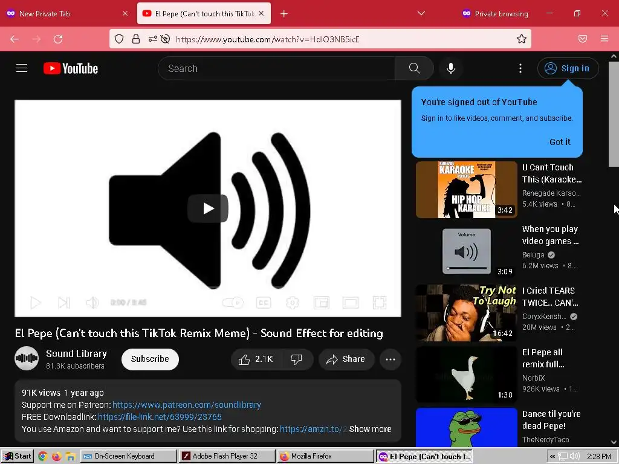Toggle autoplay switch in player
The width and height of the screenshot is (619, 464).
pos(233,303)
